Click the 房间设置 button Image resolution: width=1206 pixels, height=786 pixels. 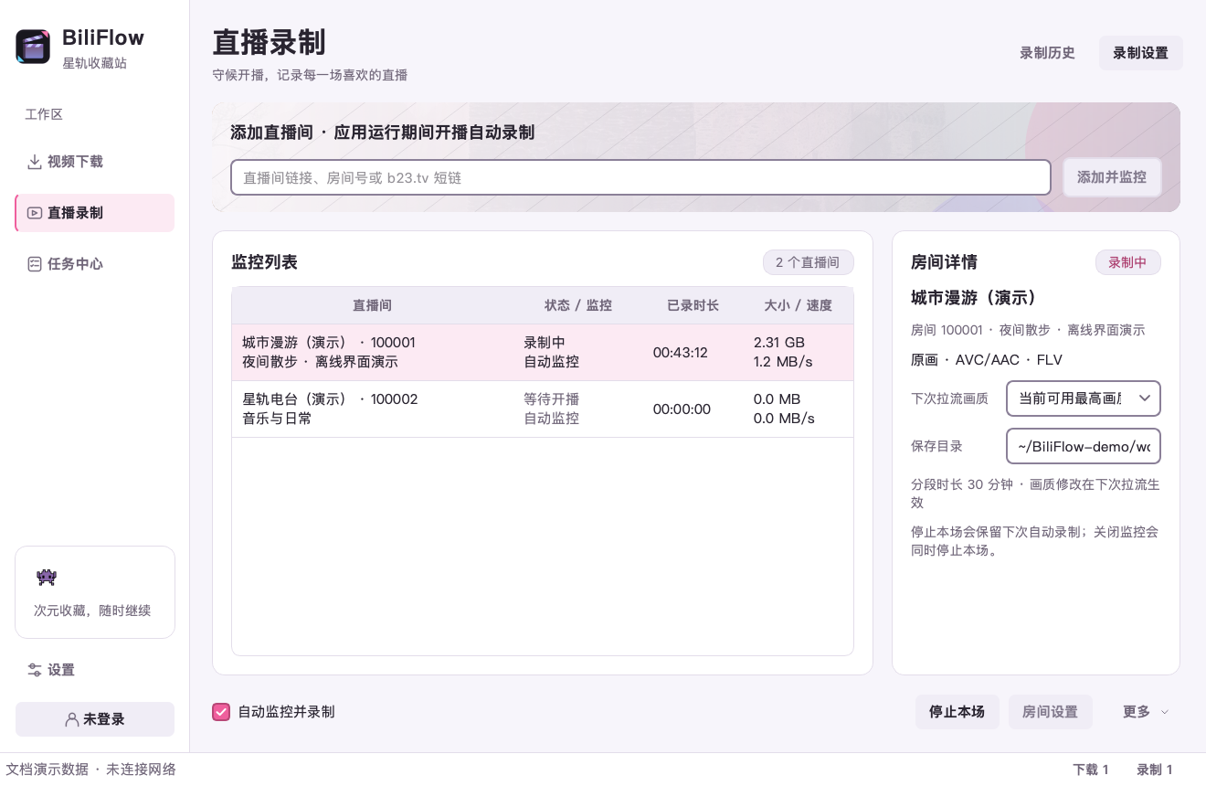coord(1050,712)
